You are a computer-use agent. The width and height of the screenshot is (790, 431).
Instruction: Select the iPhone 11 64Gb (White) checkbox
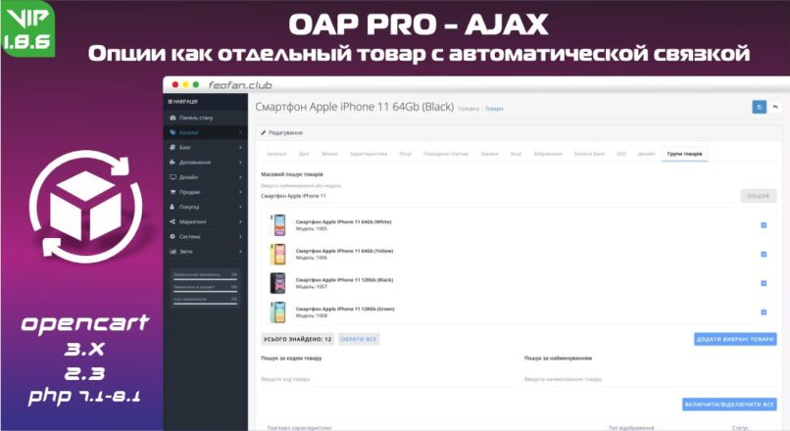[x=764, y=225]
